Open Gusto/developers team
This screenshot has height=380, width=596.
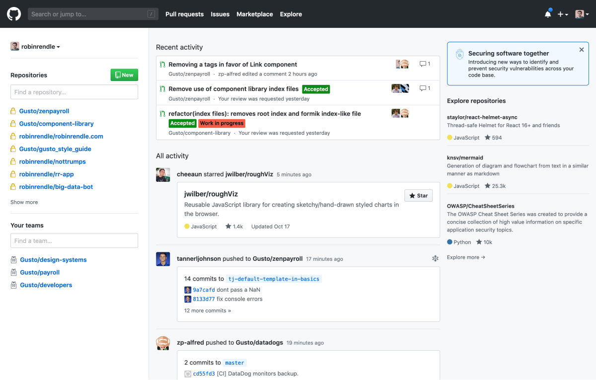[x=46, y=285]
